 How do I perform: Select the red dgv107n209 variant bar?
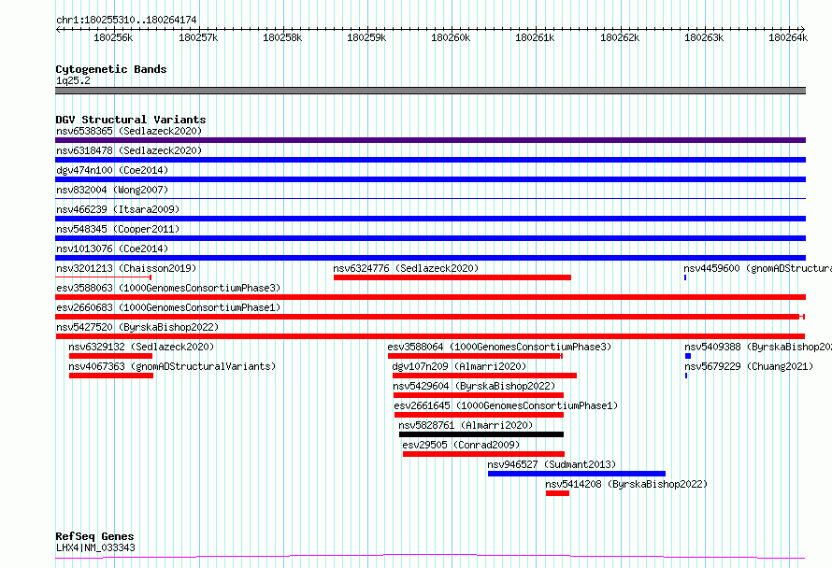485,376
